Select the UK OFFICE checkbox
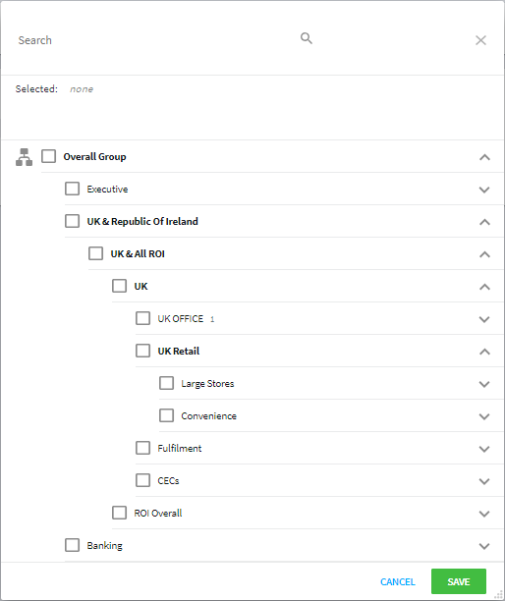Viewport: 505px width, 601px height. pos(143,318)
